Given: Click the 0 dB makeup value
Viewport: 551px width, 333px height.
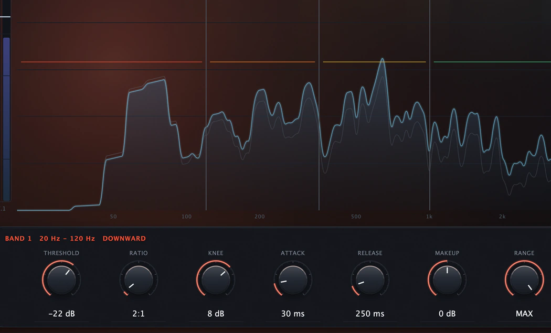Looking at the screenshot, I should 447,314.
